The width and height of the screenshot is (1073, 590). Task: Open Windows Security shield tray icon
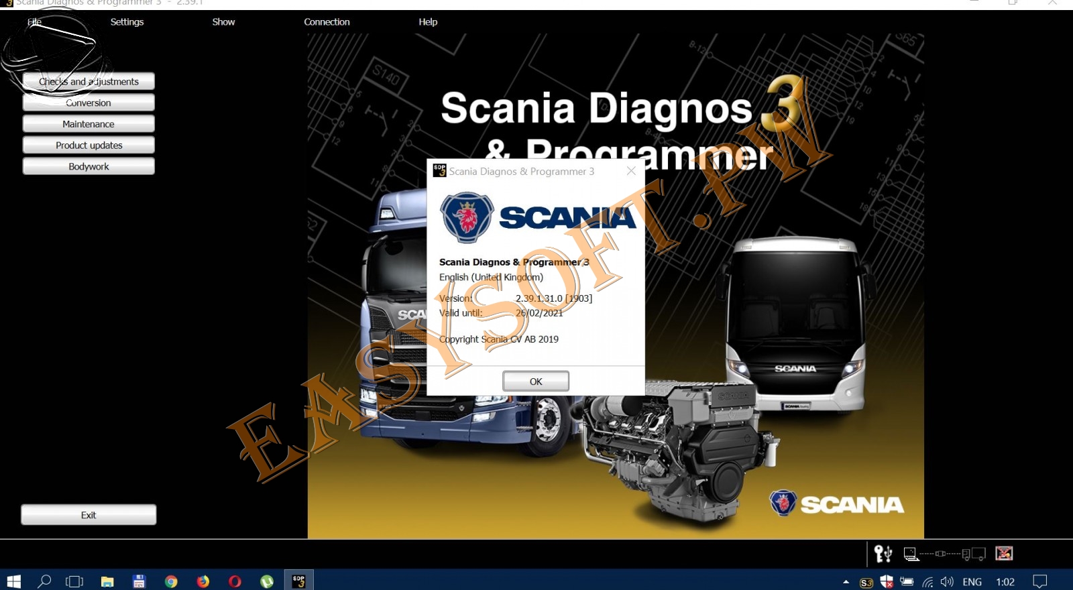pos(887,582)
